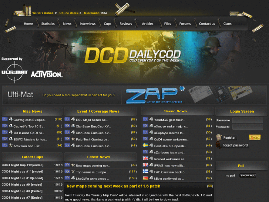Open the Clans navigation item
The height and width of the screenshot is (202, 269).
coord(227,24)
